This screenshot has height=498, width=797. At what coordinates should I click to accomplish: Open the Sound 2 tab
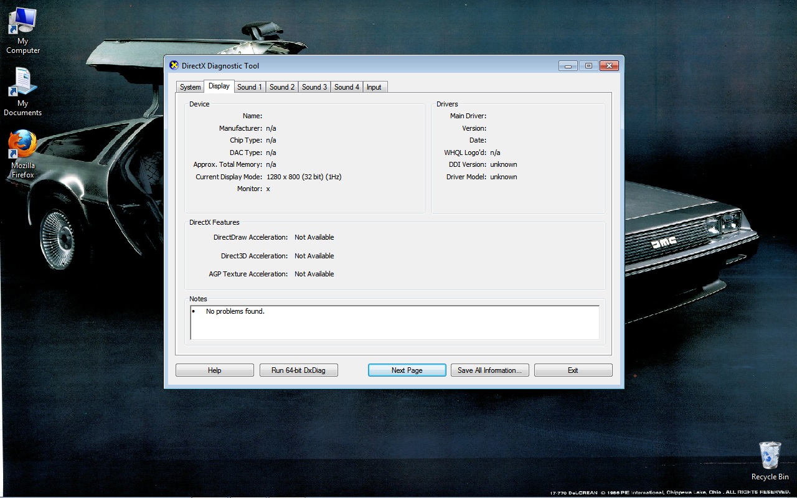[x=282, y=87]
